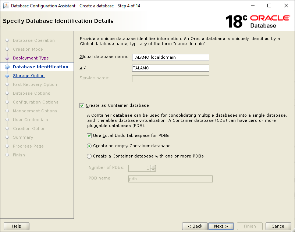Click Summary step in sidebar

pos(23,137)
